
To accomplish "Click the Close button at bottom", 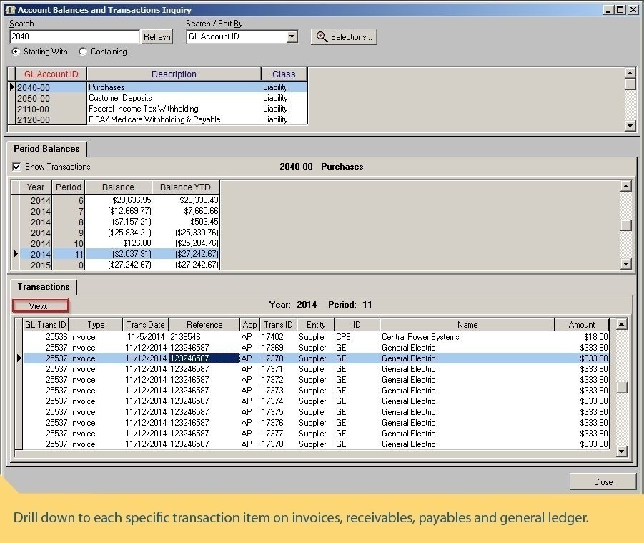I will coord(603,481).
